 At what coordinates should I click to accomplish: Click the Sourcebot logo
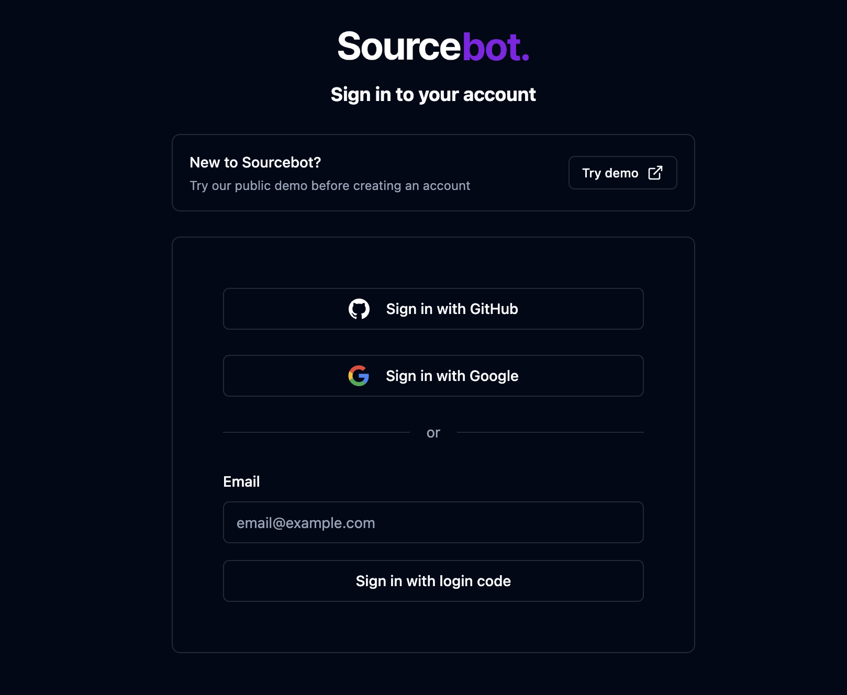point(433,47)
